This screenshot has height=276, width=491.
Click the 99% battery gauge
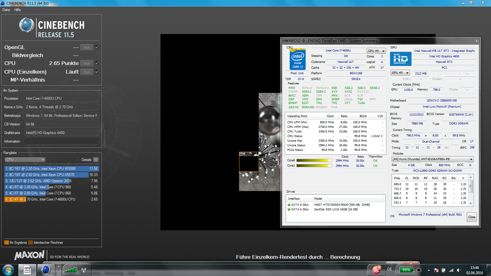[x=406, y=270]
